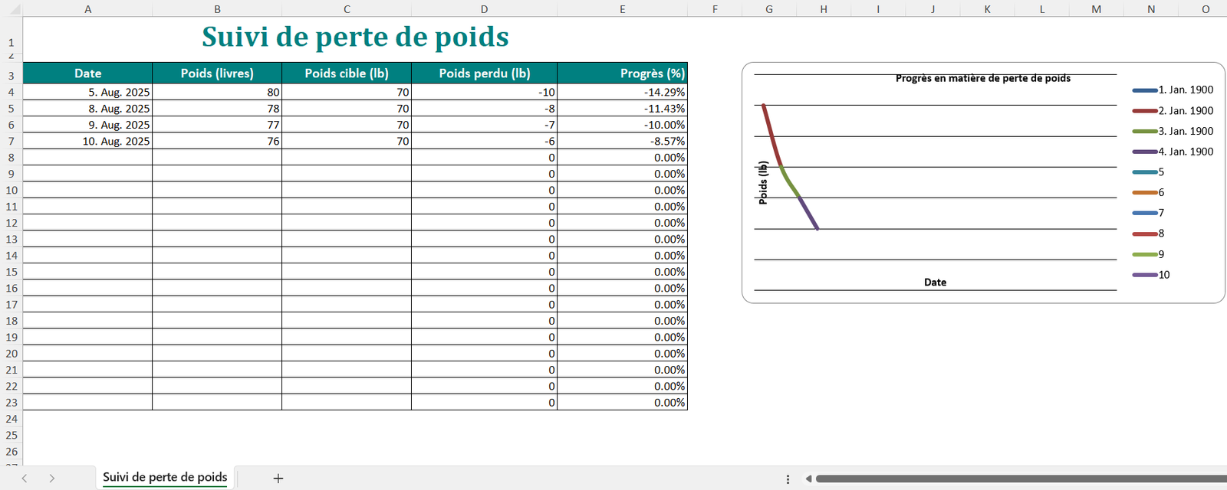Screen dimensions: 1227x490
Task: Select progress cell '-14.29%'
Action: point(622,92)
